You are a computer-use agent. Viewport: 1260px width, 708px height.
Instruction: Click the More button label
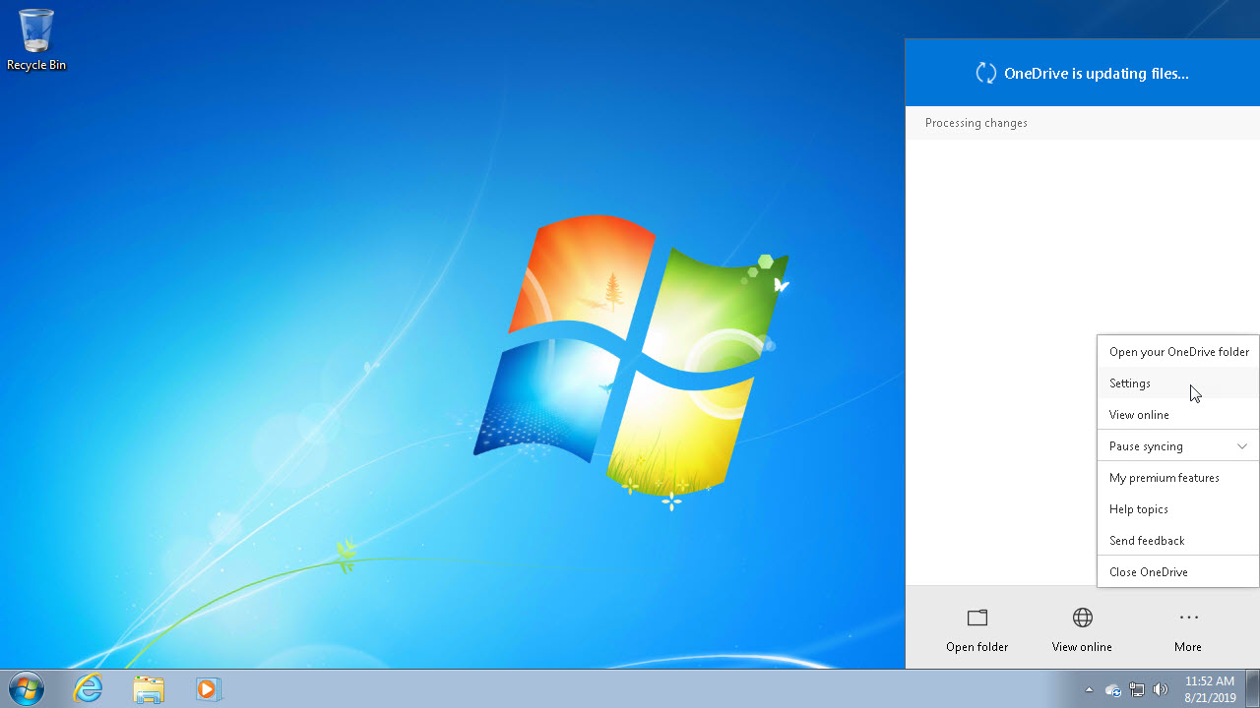[x=1188, y=647]
